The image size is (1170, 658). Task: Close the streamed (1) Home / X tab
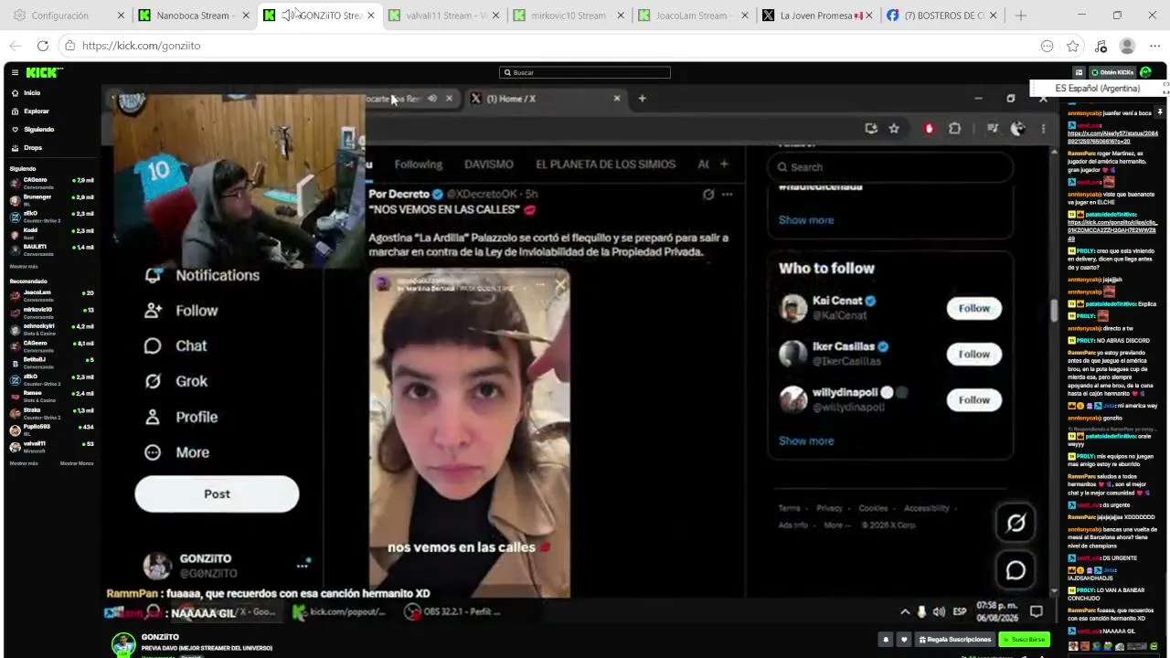point(616,99)
